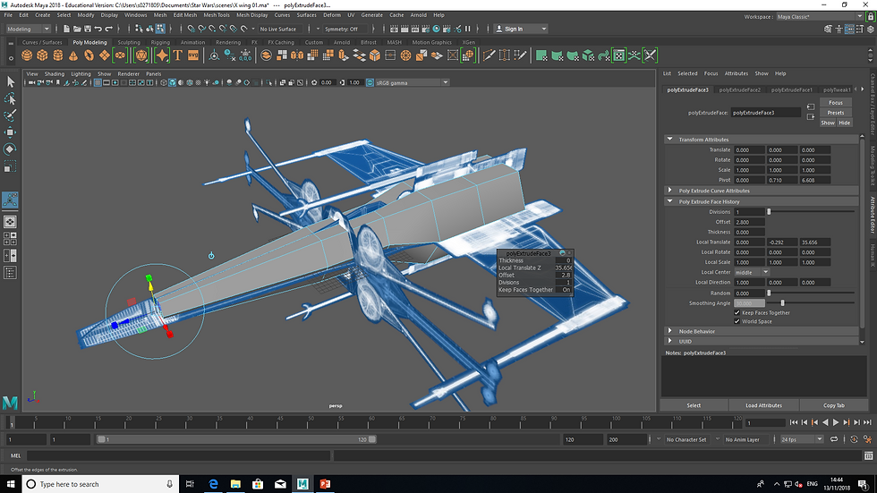Activate the Scale tool in toolbox
877x493 pixels.
click(x=10, y=166)
